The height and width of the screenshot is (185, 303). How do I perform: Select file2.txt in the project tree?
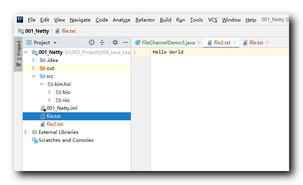[x=77, y=124]
